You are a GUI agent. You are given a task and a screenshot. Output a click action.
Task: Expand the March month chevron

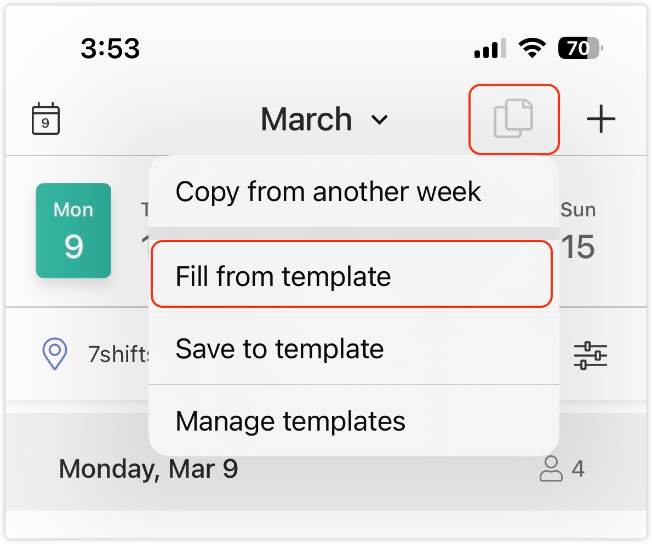pyautogui.click(x=380, y=119)
